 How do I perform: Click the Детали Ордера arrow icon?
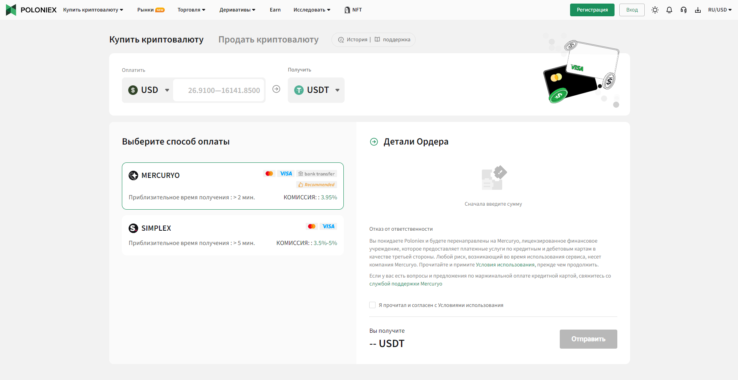[x=374, y=142]
